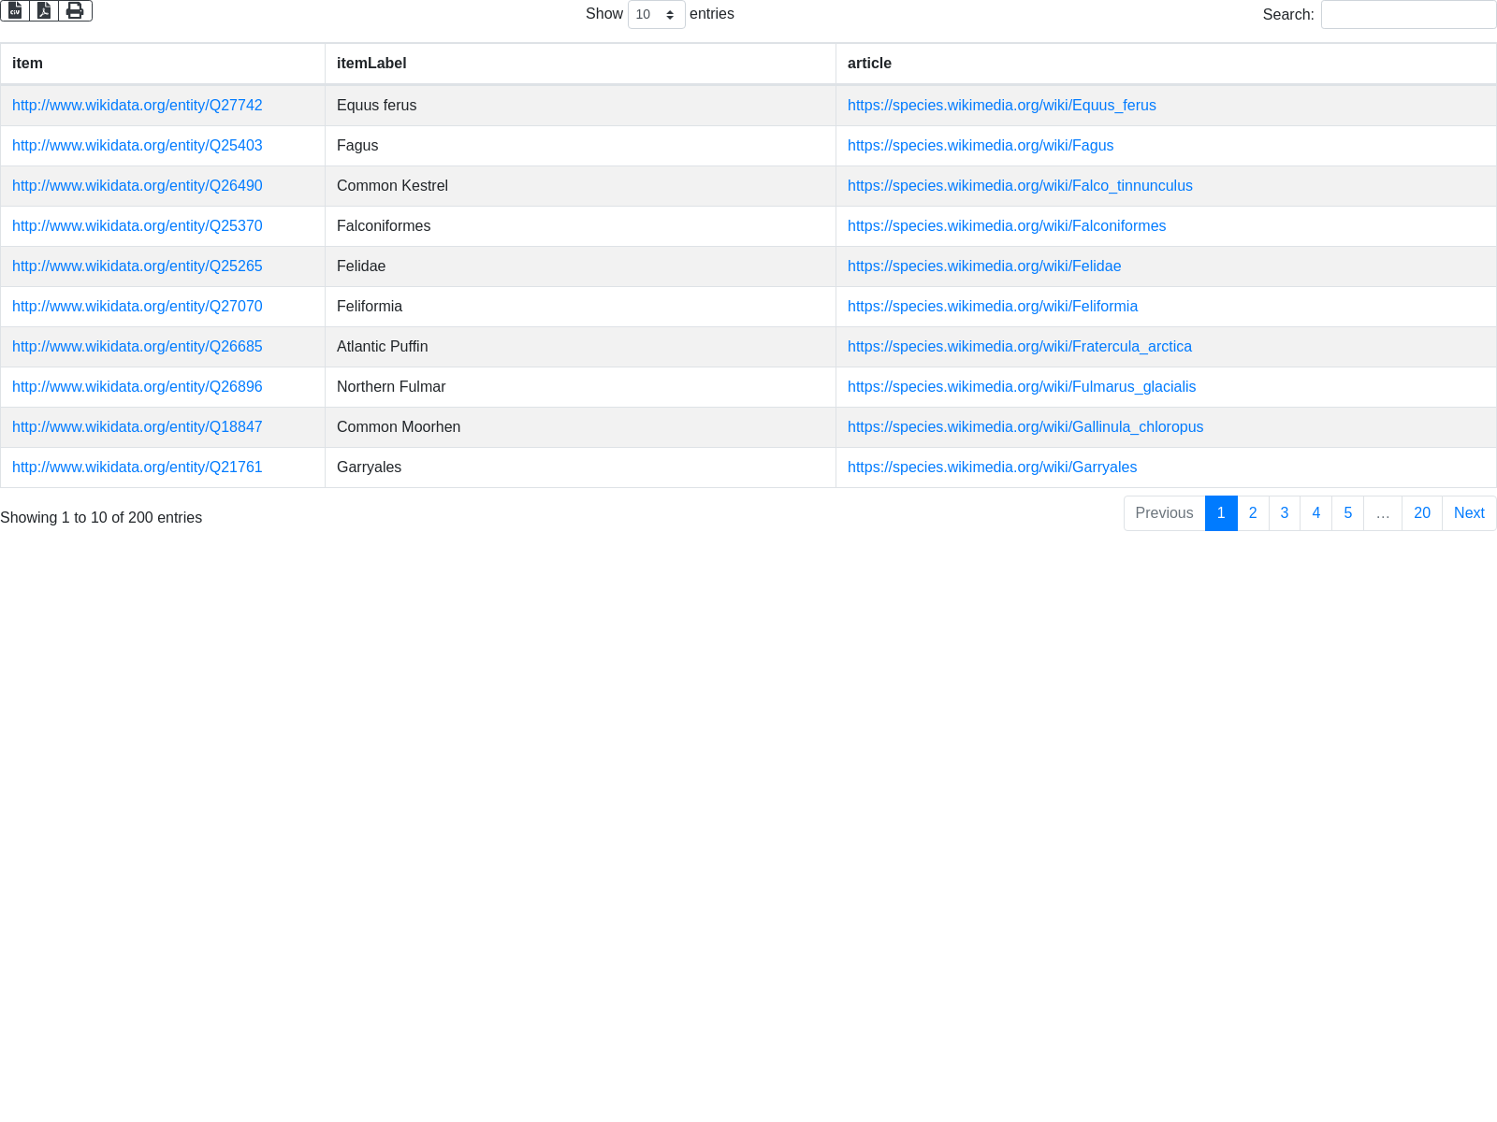Viewport: 1497px width, 1122px height.
Task: Open Wikidata entity Q27742 link
Action: tap(138, 106)
